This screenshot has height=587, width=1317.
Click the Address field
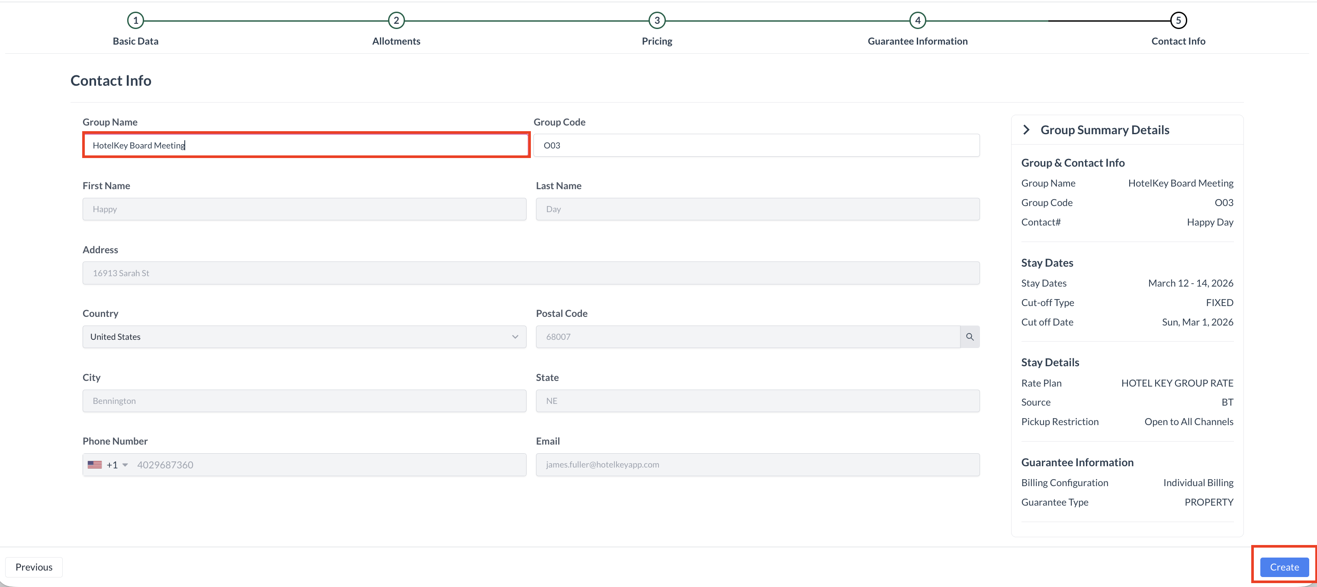pyautogui.click(x=531, y=273)
